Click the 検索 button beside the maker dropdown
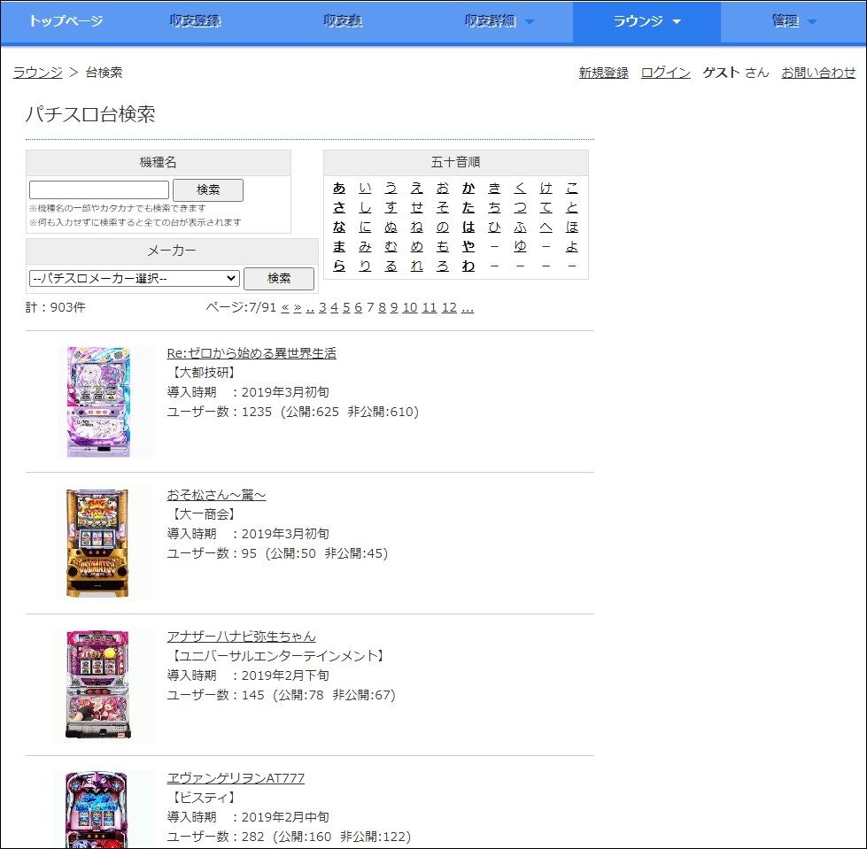867x849 pixels. point(279,278)
